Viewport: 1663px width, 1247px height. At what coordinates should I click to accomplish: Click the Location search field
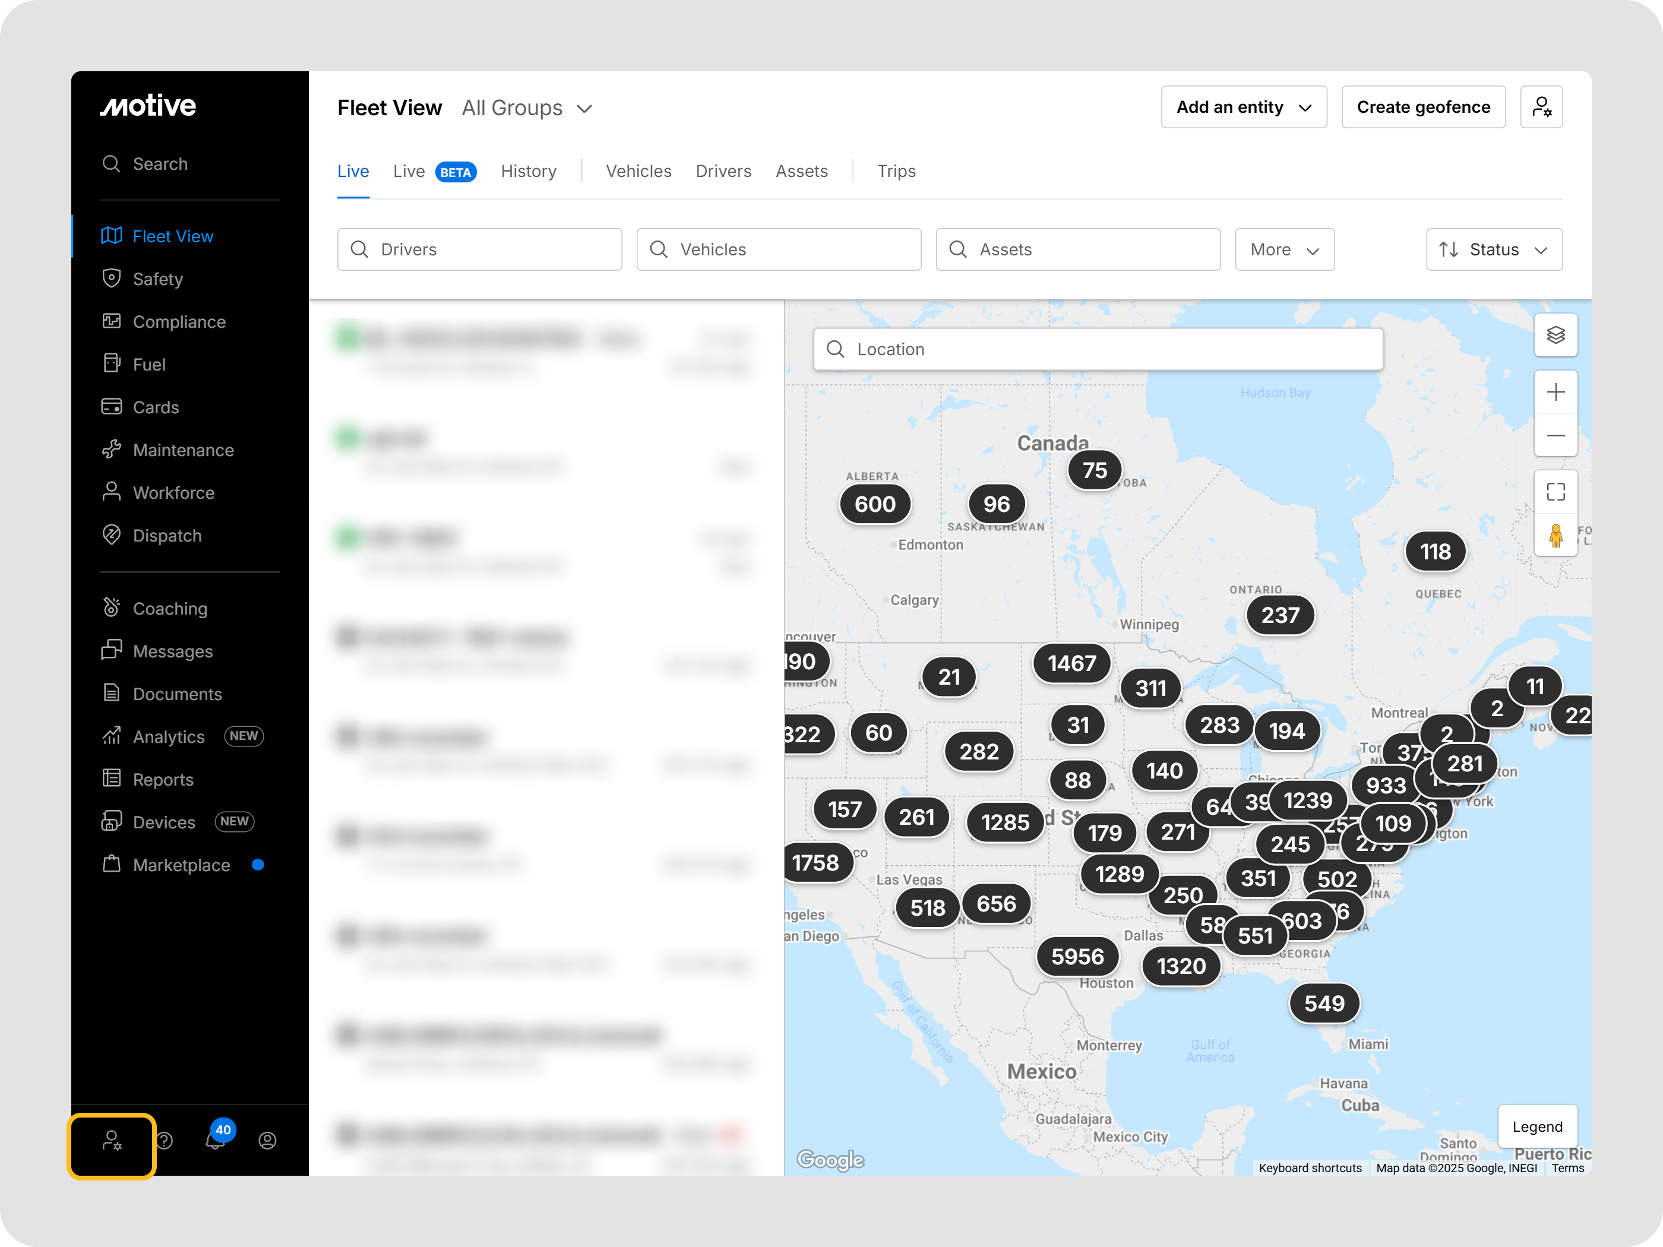click(x=1098, y=349)
